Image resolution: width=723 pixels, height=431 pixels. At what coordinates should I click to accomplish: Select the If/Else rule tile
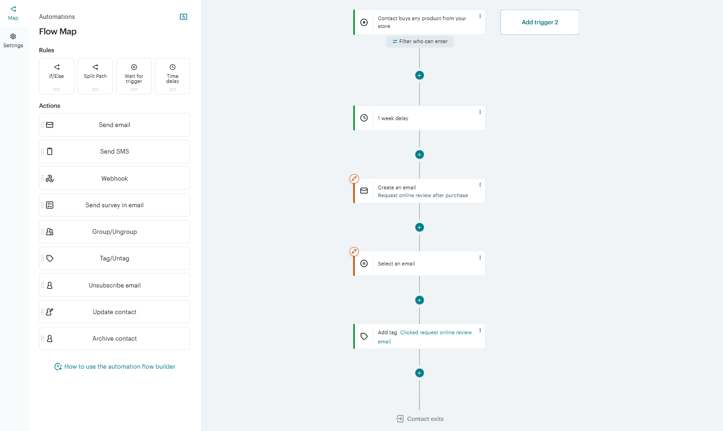coord(56,76)
